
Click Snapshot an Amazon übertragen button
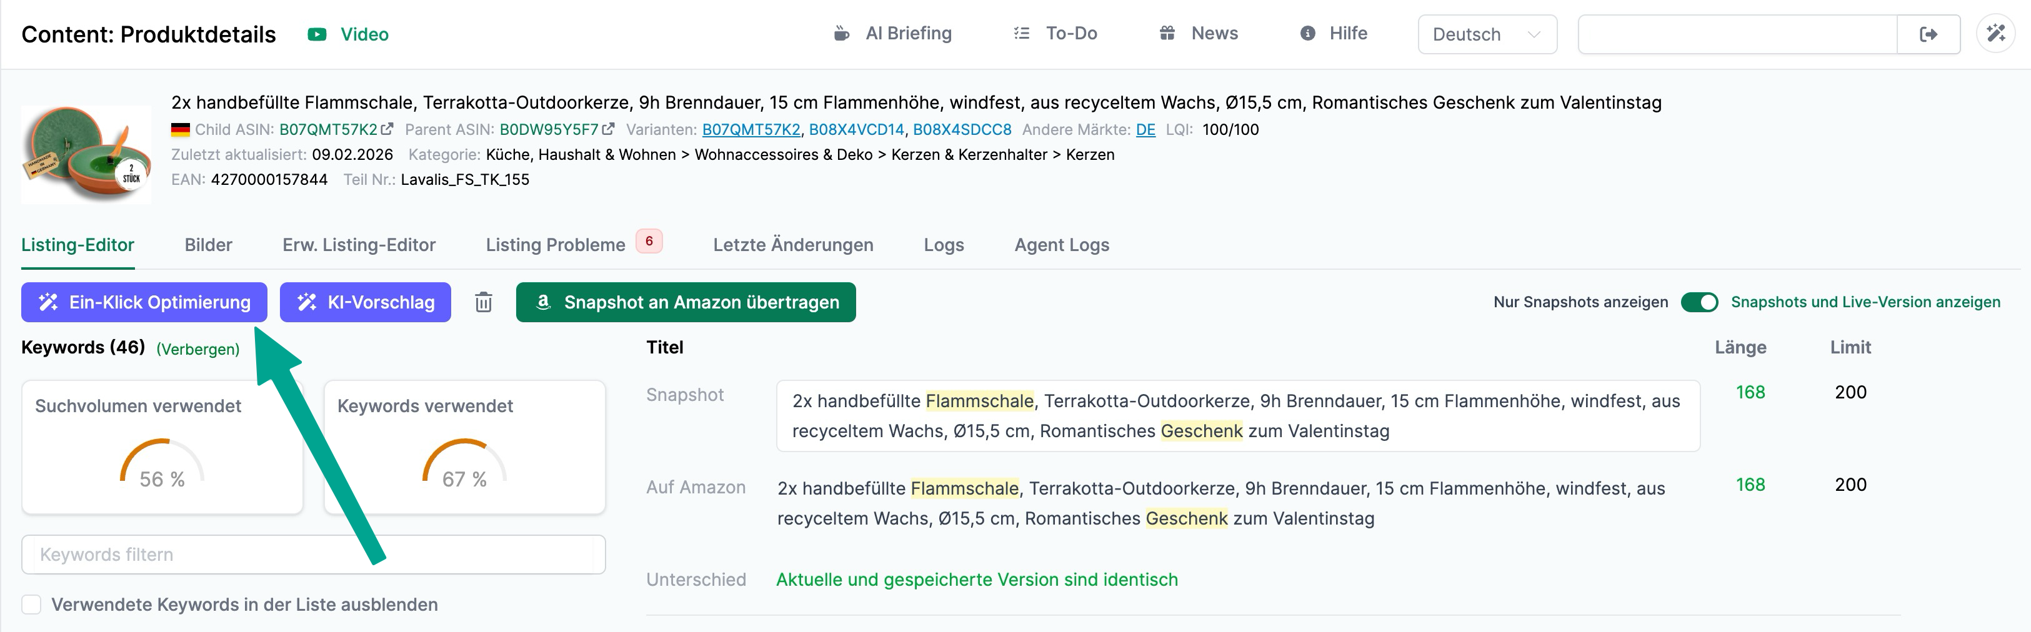point(685,303)
